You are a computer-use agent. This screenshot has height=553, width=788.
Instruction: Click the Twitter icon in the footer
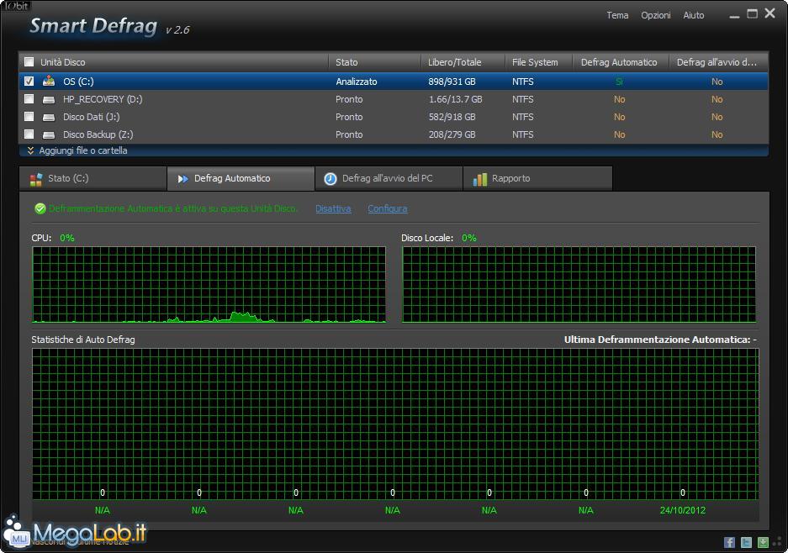[746, 542]
